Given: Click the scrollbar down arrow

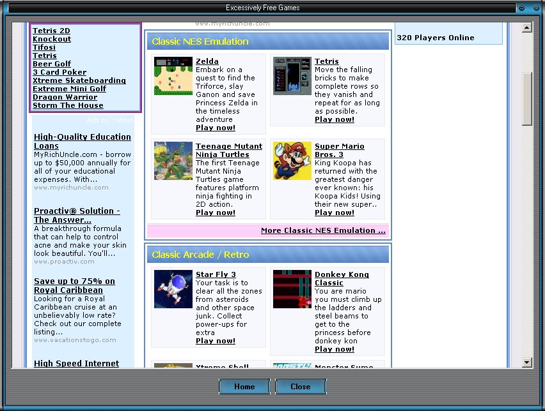Looking at the screenshot, I should [527, 362].
